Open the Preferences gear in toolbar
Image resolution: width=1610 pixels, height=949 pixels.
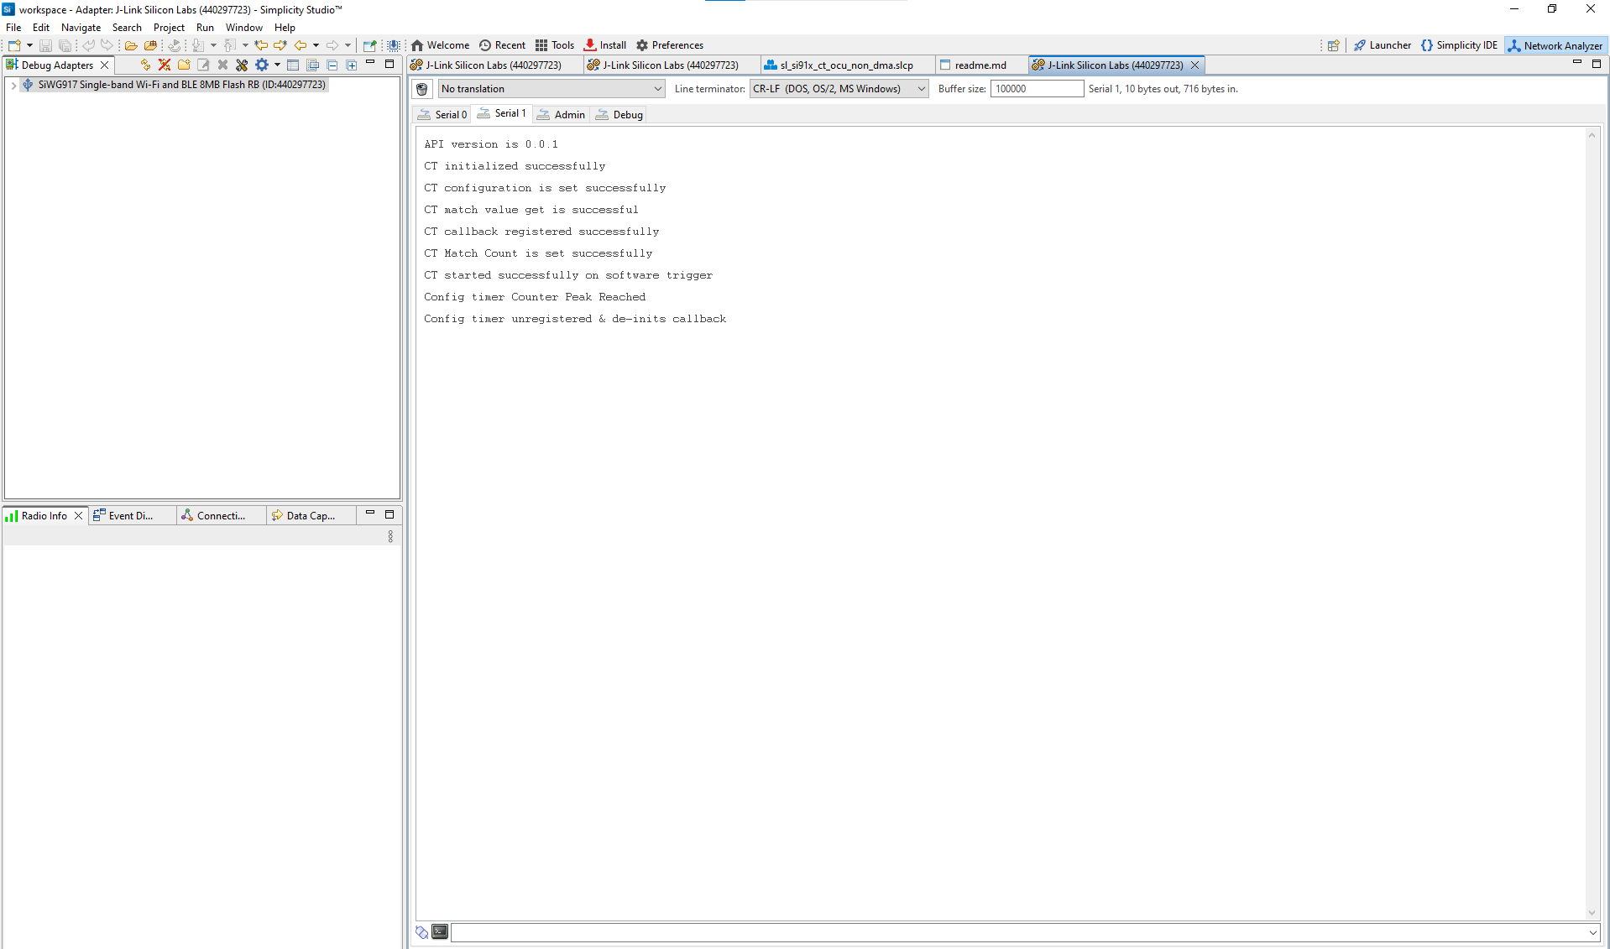pos(642,45)
